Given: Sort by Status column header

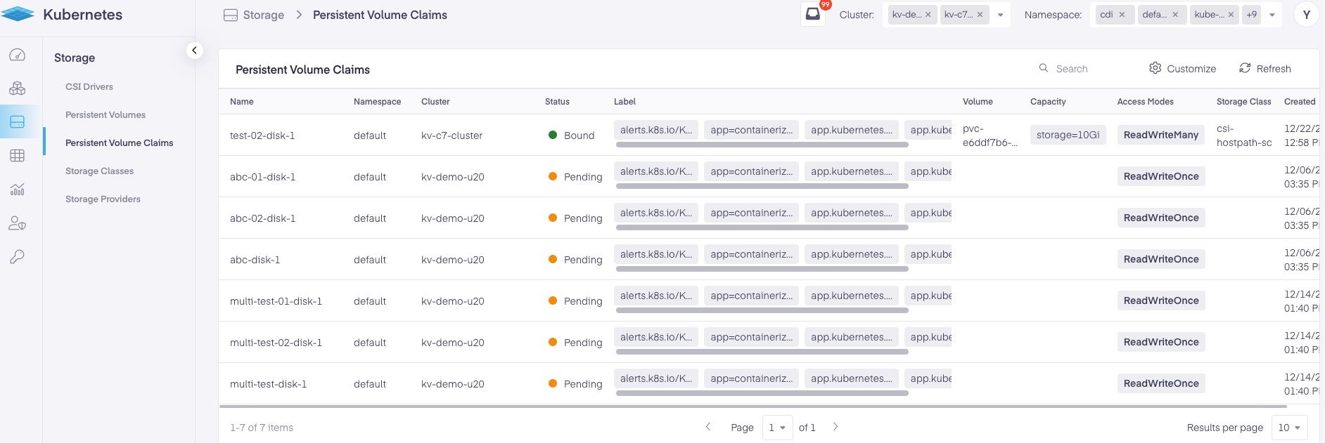Looking at the screenshot, I should coord(557,102).
